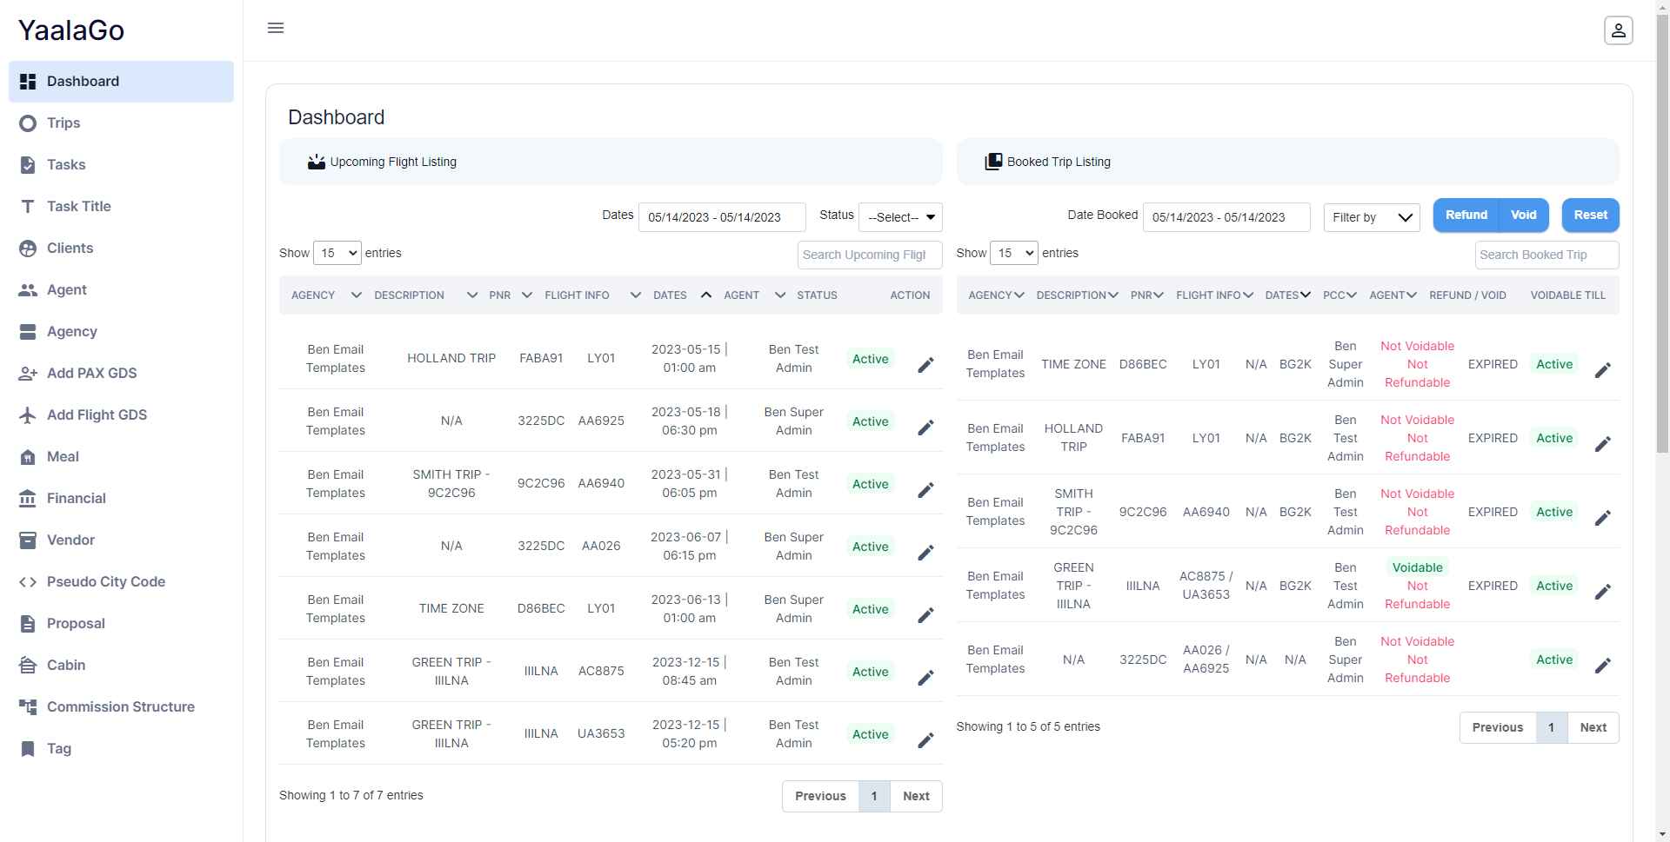Open the Trips menu item
This screenshot has width=1670, height=842.
[121, 123]
